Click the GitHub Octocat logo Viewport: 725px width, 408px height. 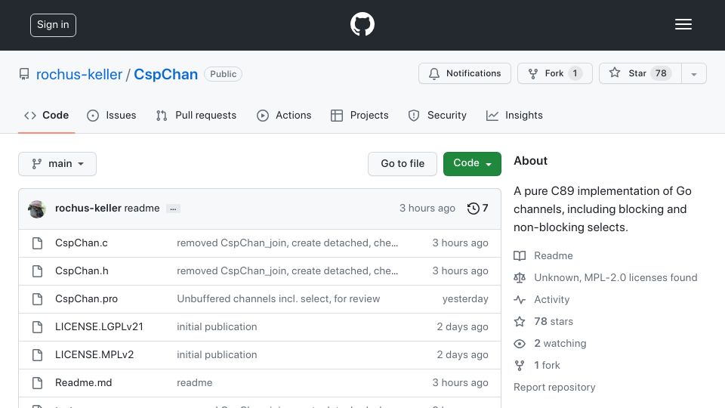click(x=362, y=24)
